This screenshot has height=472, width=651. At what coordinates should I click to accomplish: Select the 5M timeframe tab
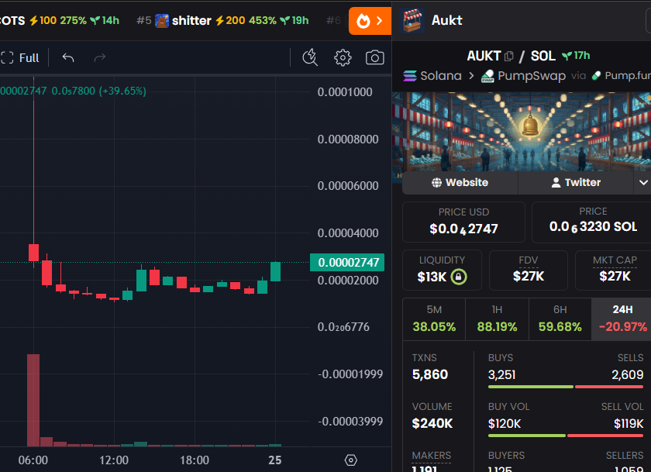434,319
